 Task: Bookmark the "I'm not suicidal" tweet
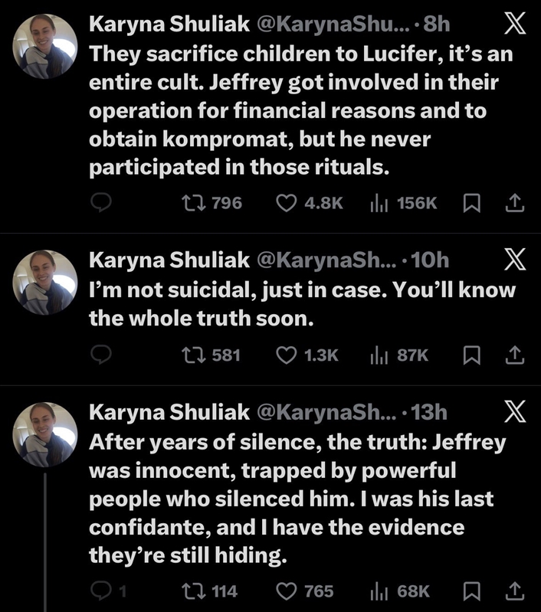pos(473,355)
